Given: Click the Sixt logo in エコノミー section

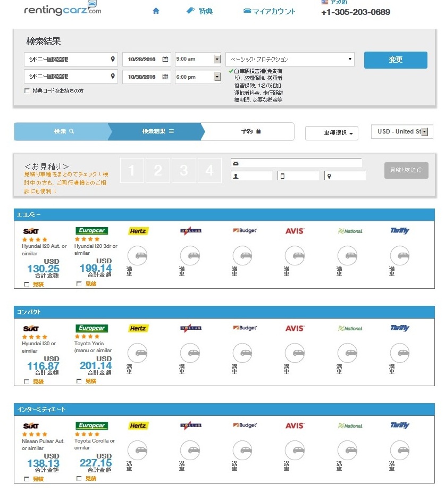Looking at the screenshot, I should [31, 231].
